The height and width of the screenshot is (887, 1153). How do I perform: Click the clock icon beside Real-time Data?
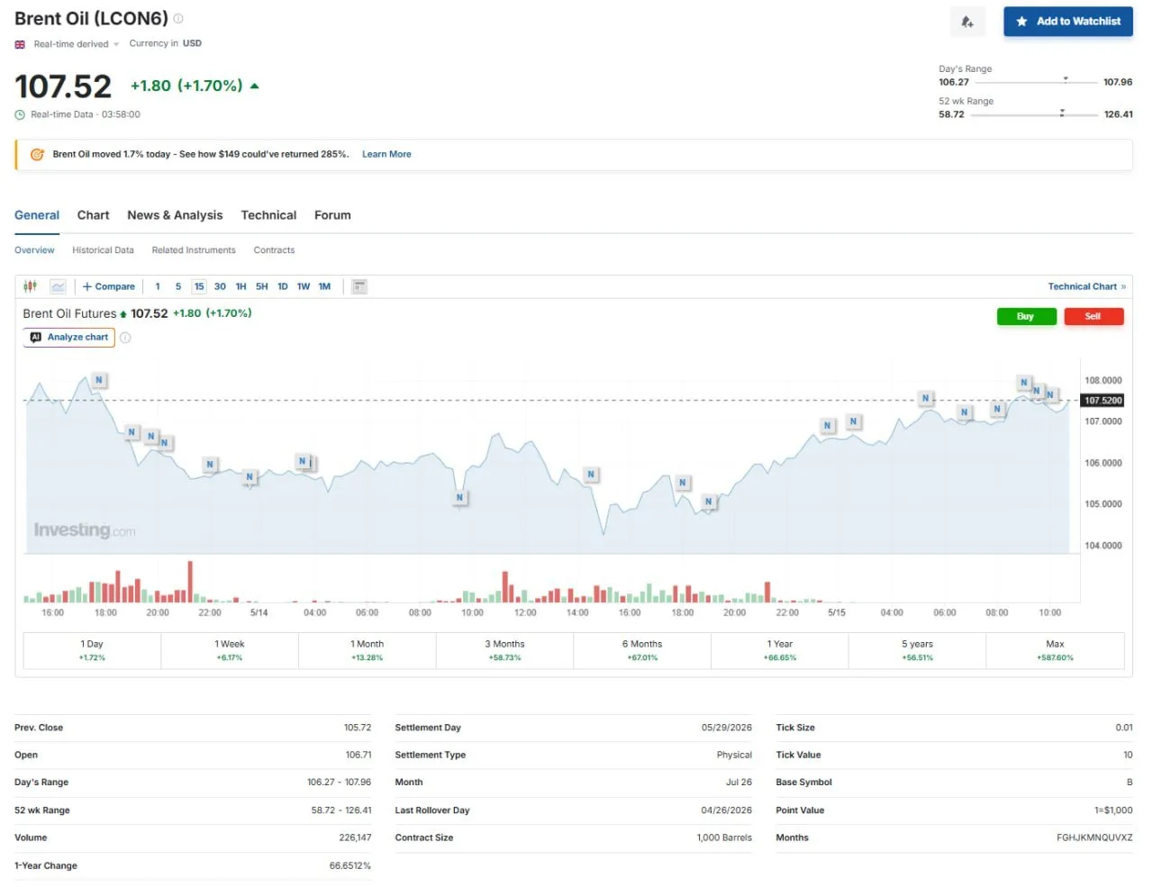point(20,115)
